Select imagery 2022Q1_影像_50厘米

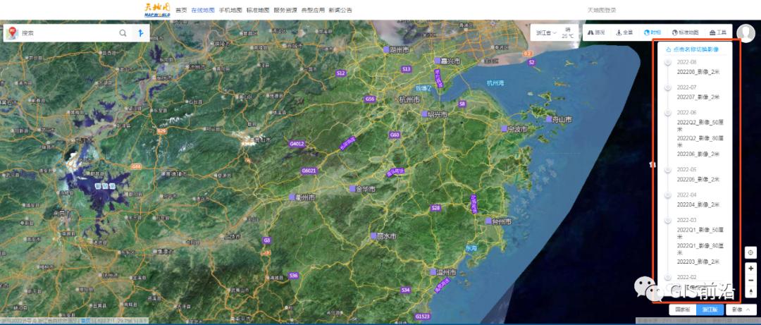[700, 233]
